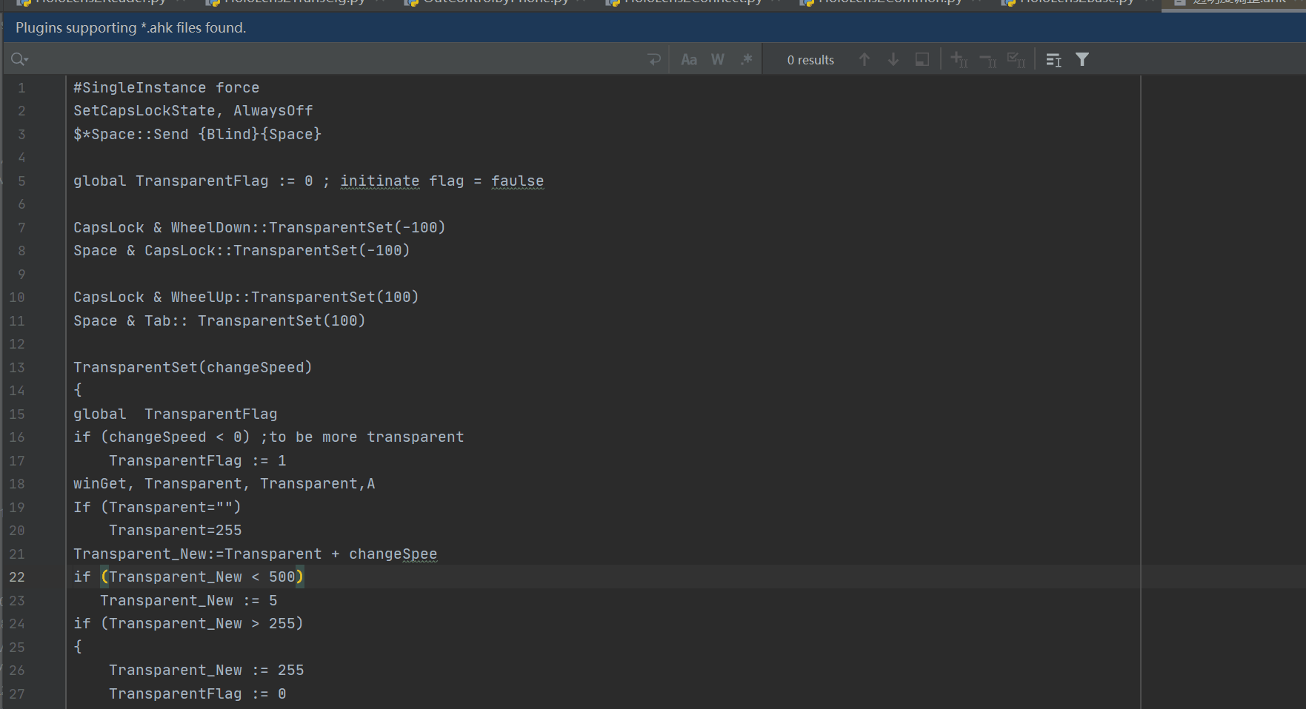The height and width of the screenshot is (709, 1306).
Task: Click 'CapsLock & WheelUp::TransparentSet(100)' line
Action: click(x=246, y=297)
